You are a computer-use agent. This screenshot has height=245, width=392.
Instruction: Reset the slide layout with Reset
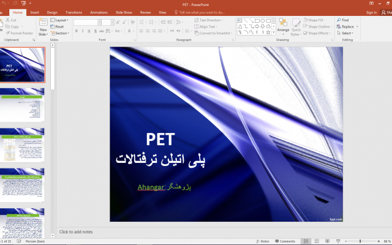tap(58, 26)
